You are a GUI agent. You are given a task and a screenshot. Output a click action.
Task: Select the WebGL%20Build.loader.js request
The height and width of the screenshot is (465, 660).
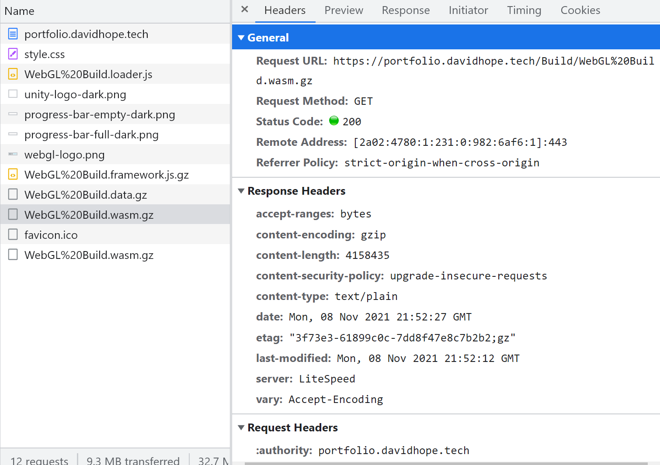[x=115, y=74]
